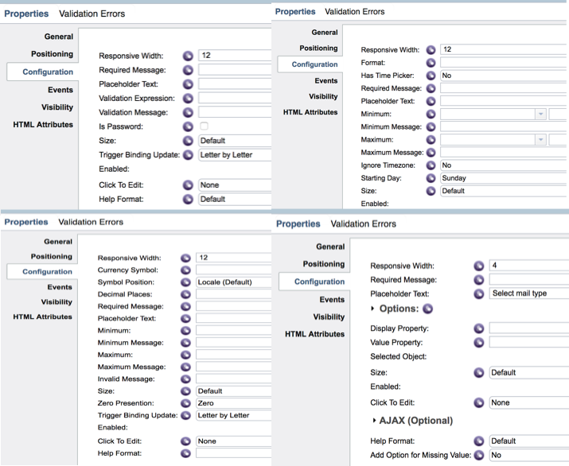Open Symbol Position dropdown showing Locale (Default)
This screenshot has height=466, width=569.
click(233, 282)
